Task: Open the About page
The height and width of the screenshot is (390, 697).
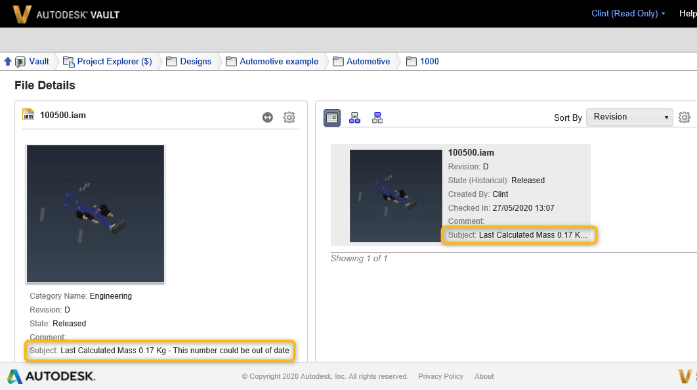Action: coord(484,376)
